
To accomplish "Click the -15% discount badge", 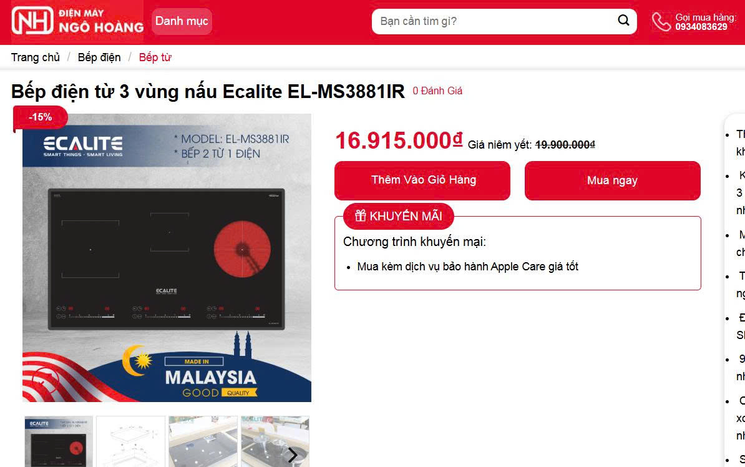I will point(41,117).
